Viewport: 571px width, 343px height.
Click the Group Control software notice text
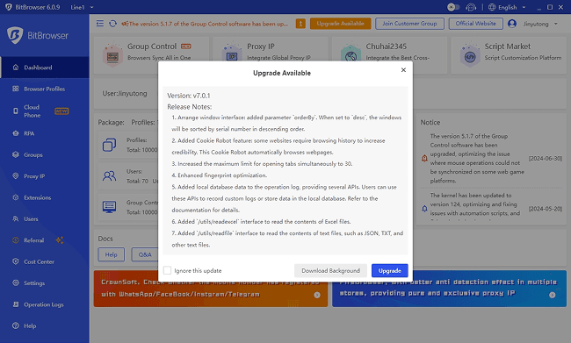(x=477, y=158)
